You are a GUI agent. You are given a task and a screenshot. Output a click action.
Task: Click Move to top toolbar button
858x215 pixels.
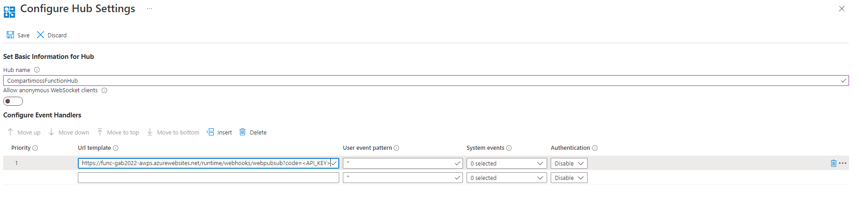(118, 132)
